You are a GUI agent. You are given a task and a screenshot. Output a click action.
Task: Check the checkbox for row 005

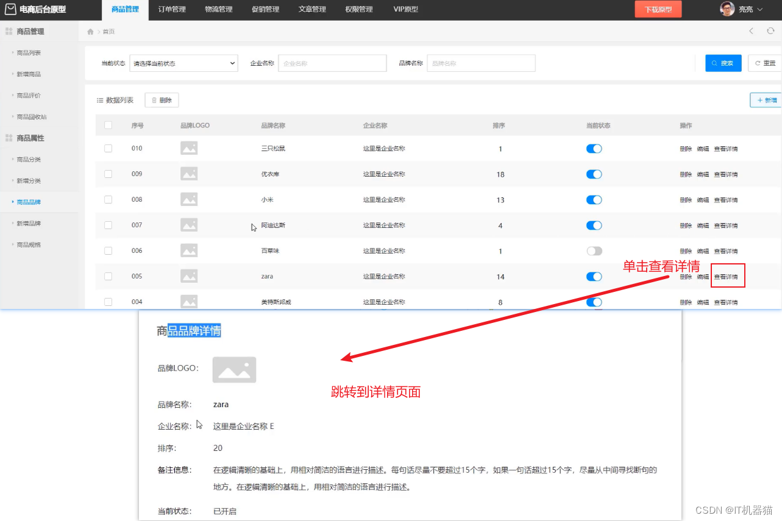(x=108, y=276)
